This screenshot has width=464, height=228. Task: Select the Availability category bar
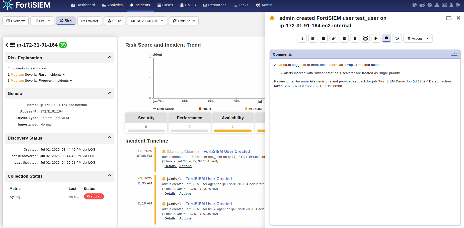[233, 131]
